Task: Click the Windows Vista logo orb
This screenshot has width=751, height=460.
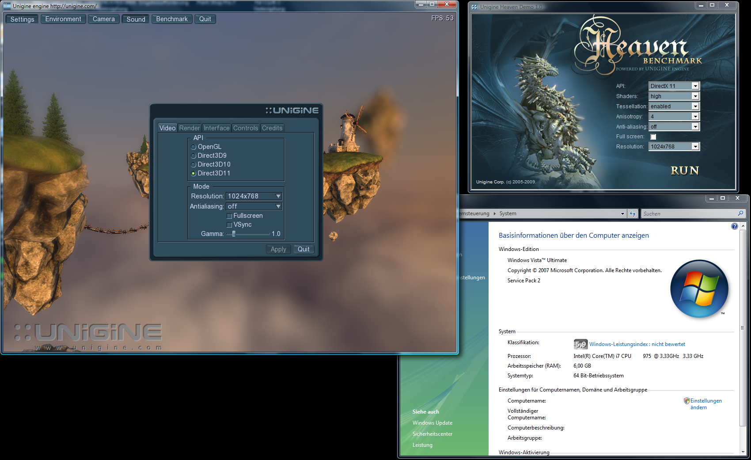Action: coord(699,289)
